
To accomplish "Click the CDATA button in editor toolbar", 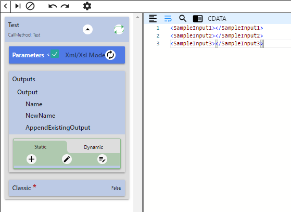I will click(217, 19).
